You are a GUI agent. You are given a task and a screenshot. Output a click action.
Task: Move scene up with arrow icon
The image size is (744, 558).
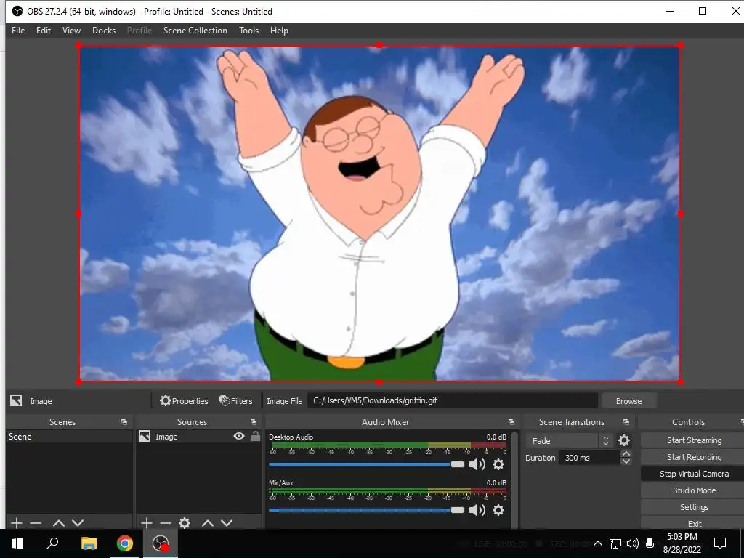(x=59, y=523)
